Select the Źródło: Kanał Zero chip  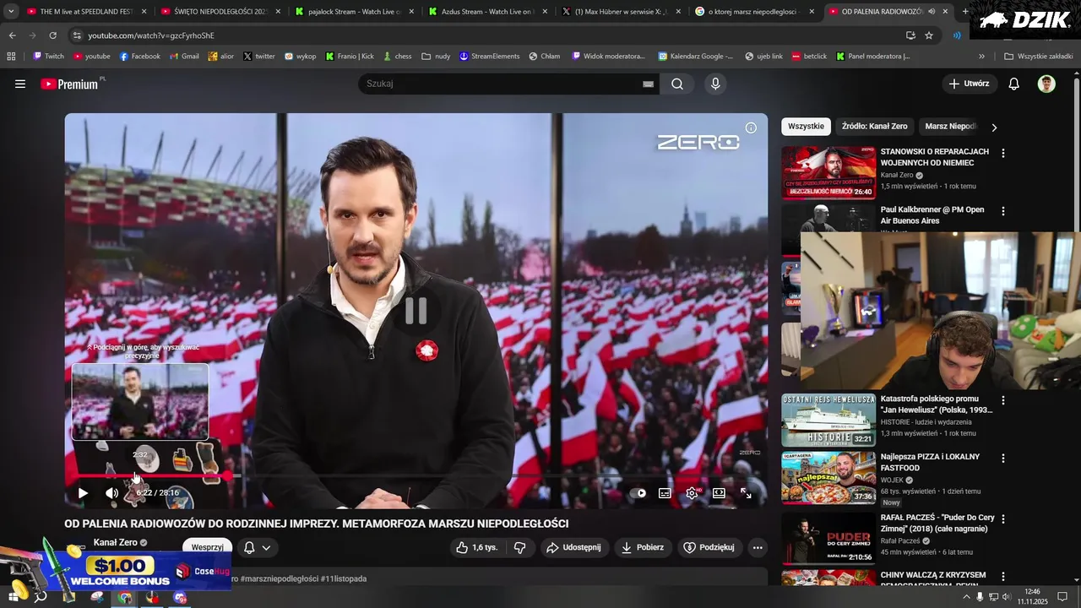click(874, 126)
